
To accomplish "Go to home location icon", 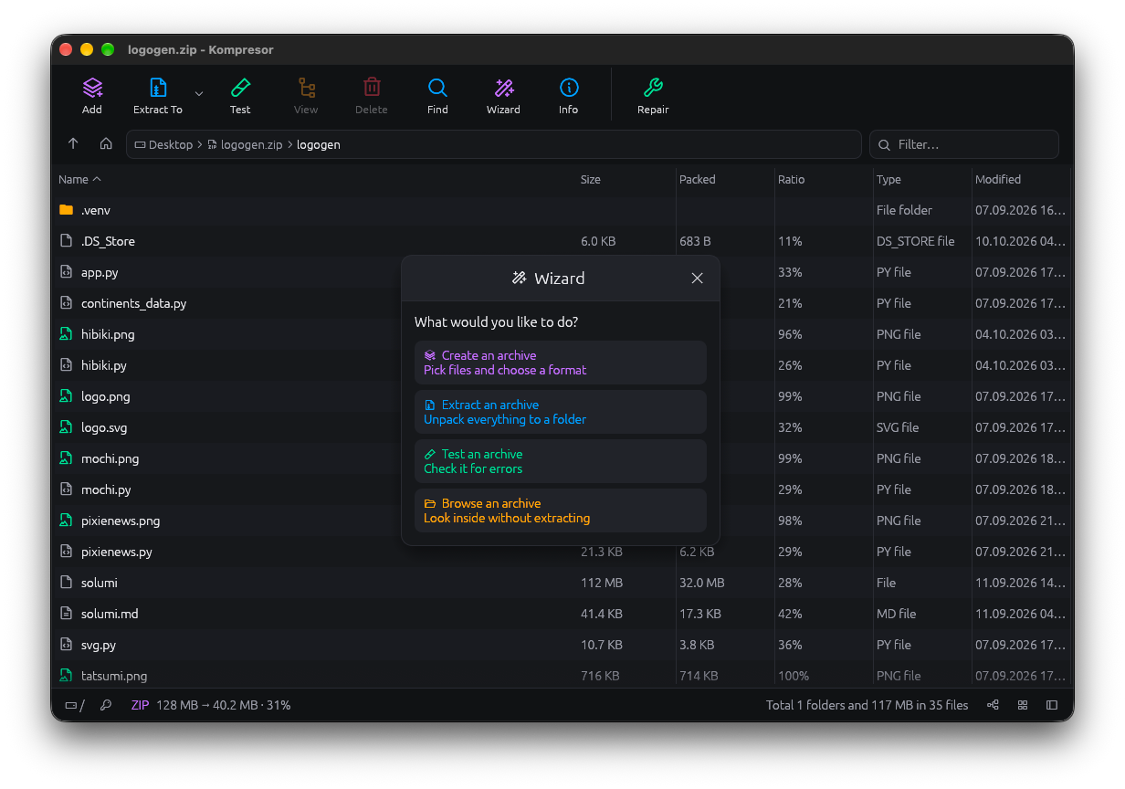I will [106, 144].
